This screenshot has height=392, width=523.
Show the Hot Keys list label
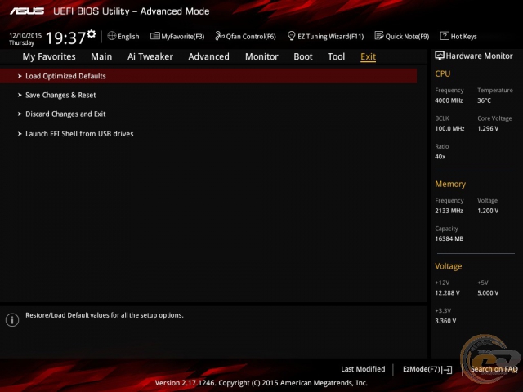point(464,36)
